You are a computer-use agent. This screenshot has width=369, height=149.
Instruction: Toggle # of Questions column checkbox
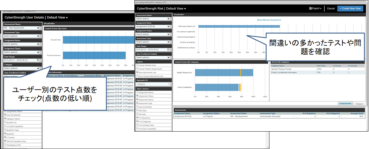point(138,118)
